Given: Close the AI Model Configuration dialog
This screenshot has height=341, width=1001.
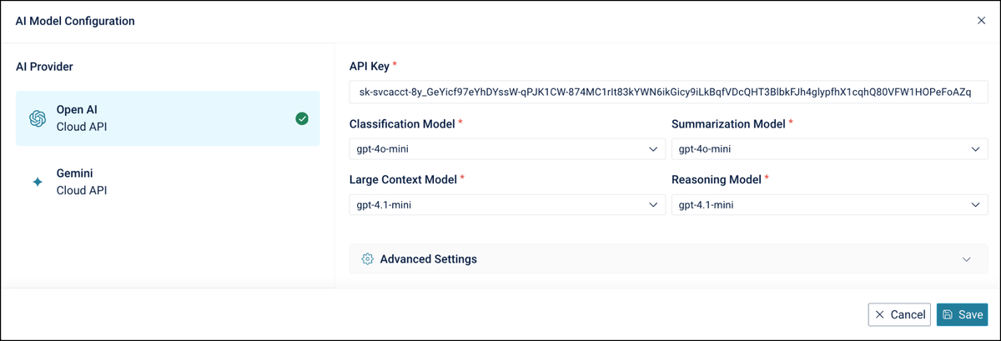Looking at the screenshot, I should tap(981, 21).
